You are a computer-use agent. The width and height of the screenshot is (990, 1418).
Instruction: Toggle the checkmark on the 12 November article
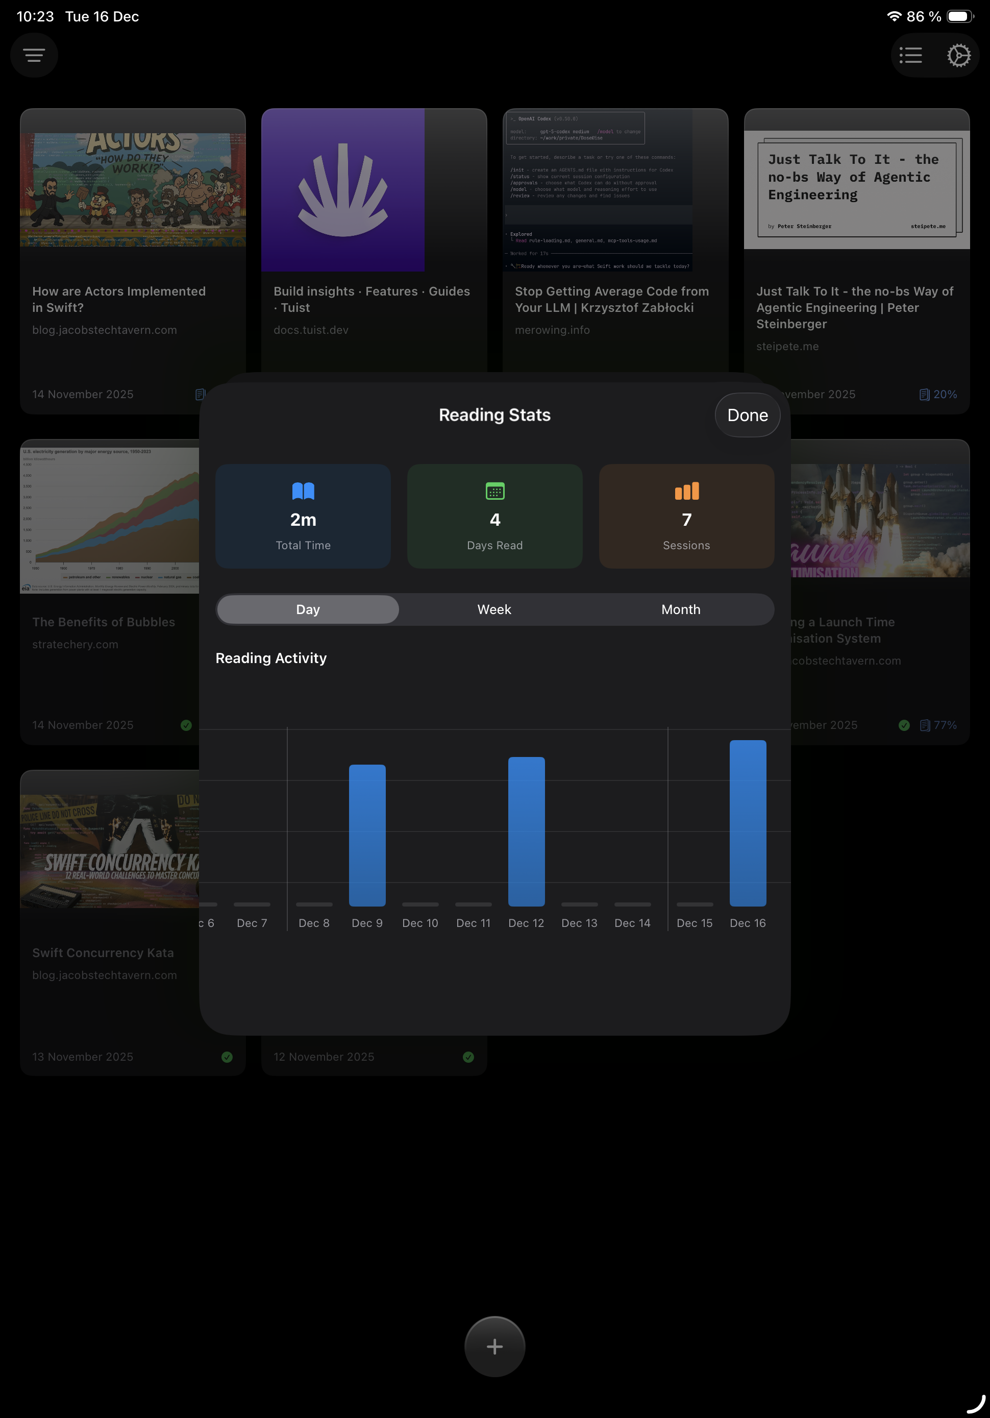[x=468, y=1056]
